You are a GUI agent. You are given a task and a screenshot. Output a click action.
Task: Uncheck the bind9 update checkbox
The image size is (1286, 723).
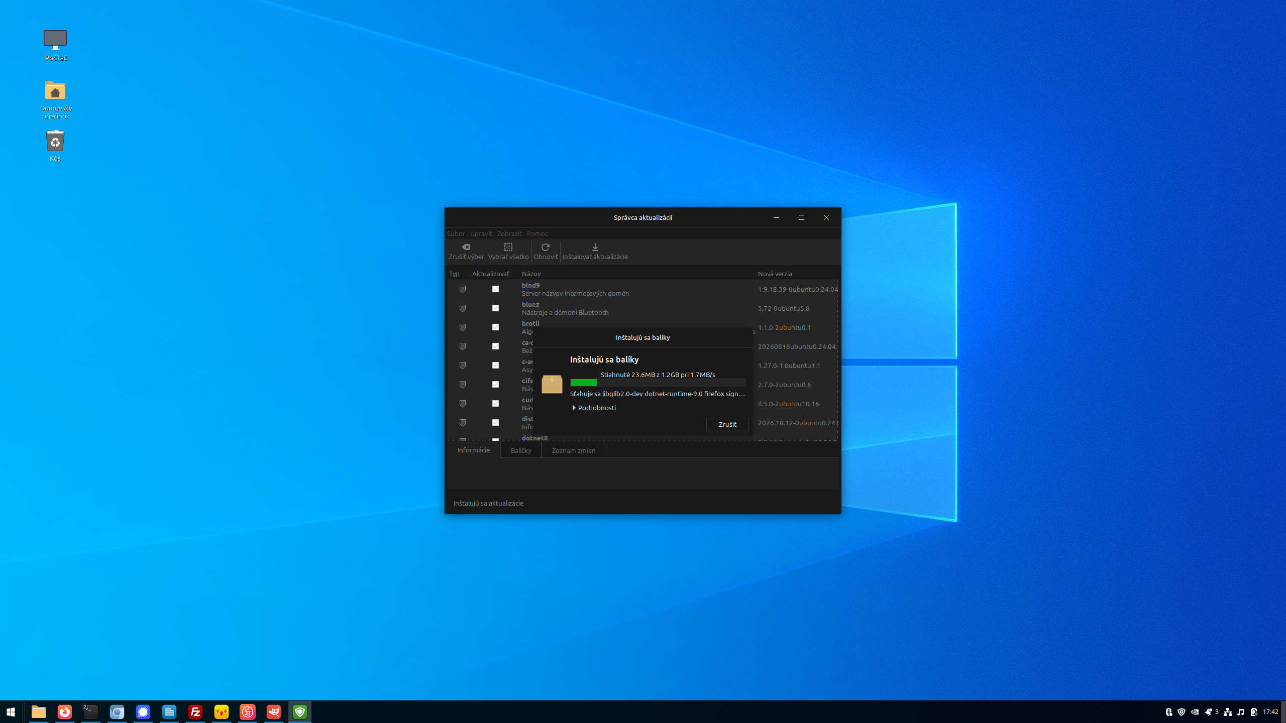495,289
